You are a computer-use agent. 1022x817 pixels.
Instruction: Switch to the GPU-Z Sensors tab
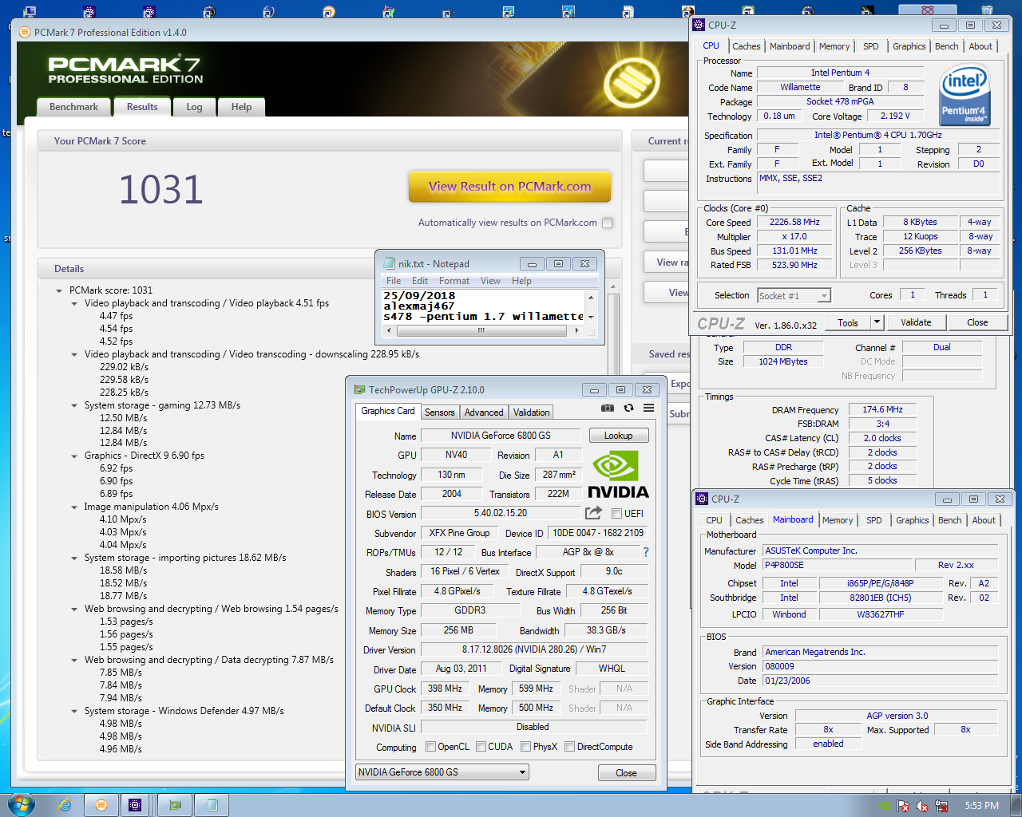click(439, 412)
